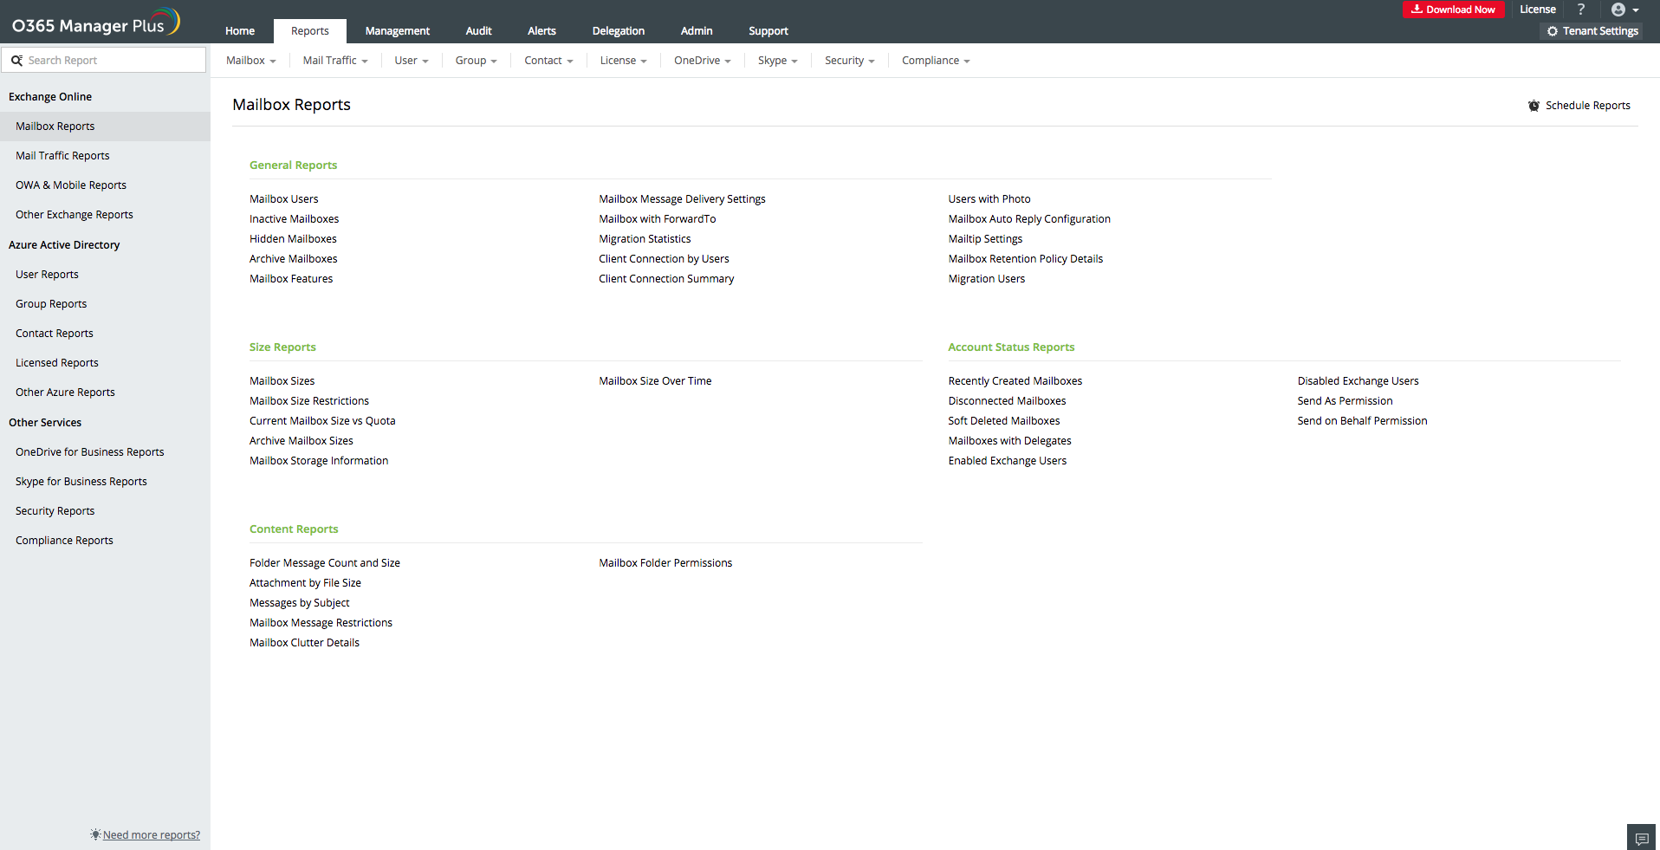The width and height of the screenshot is (1660, 850).
Task: Select Security Reports in the sidebar
Action: click(x=55, y=511)
